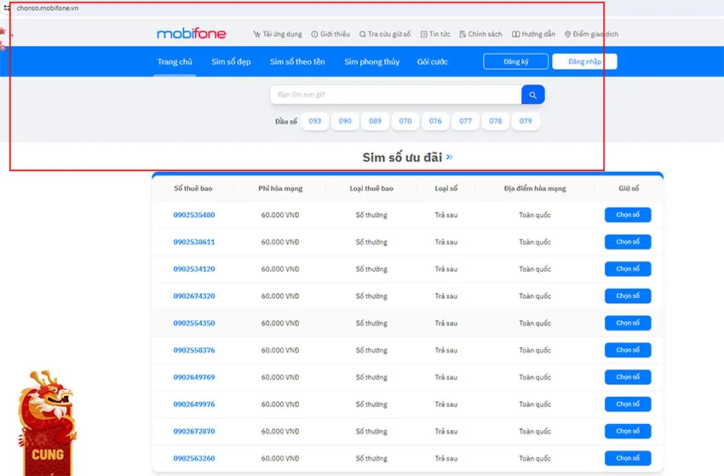Open number 0902538611

pos(194,242)
